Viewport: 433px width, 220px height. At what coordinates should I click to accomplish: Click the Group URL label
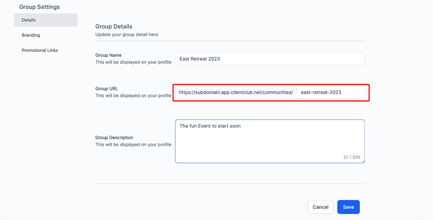(106, 89)
